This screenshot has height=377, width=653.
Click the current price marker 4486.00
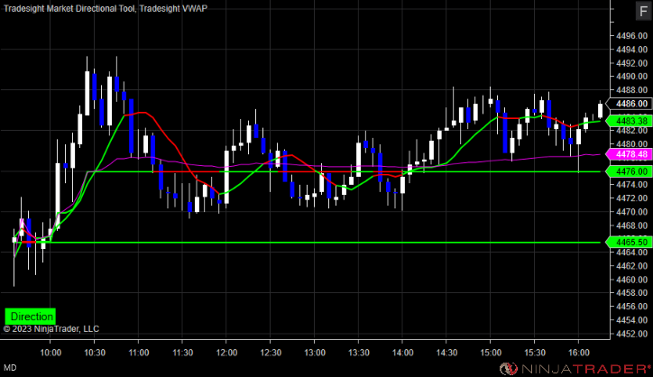coord(630,104)
